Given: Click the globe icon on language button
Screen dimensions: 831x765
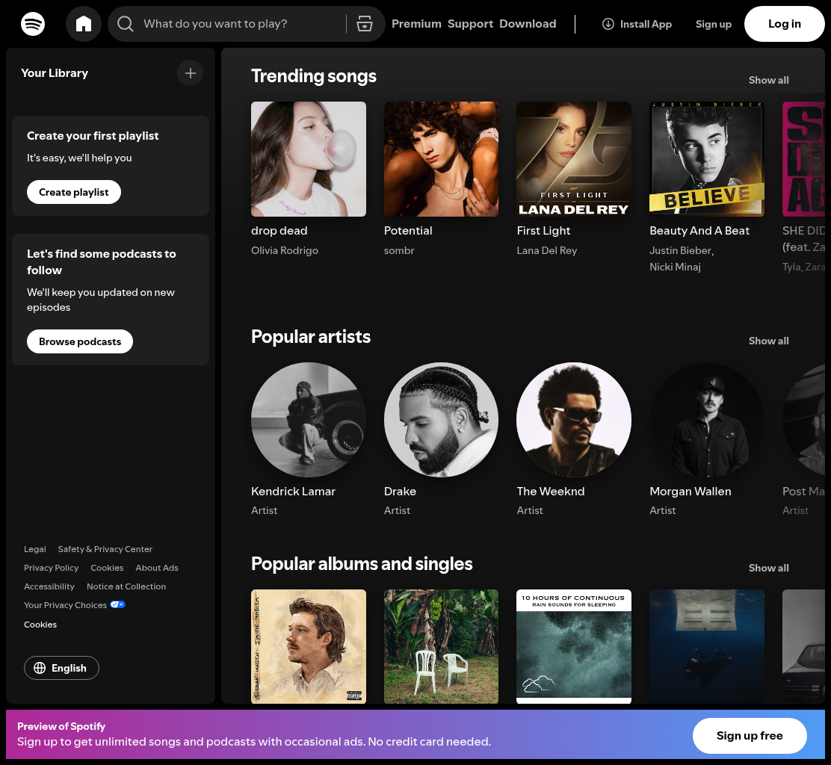Looking at the screenshot, I should (40, 668).
